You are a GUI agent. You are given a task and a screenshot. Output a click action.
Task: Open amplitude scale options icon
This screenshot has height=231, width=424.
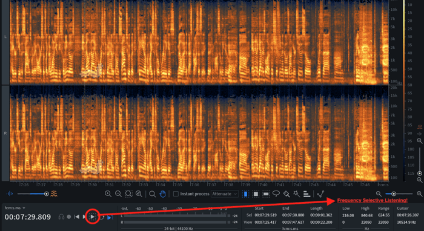pyautogui.click(x=420, y=134)
